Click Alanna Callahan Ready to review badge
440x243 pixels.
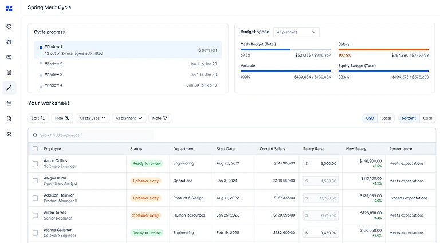tap(147, 233)
